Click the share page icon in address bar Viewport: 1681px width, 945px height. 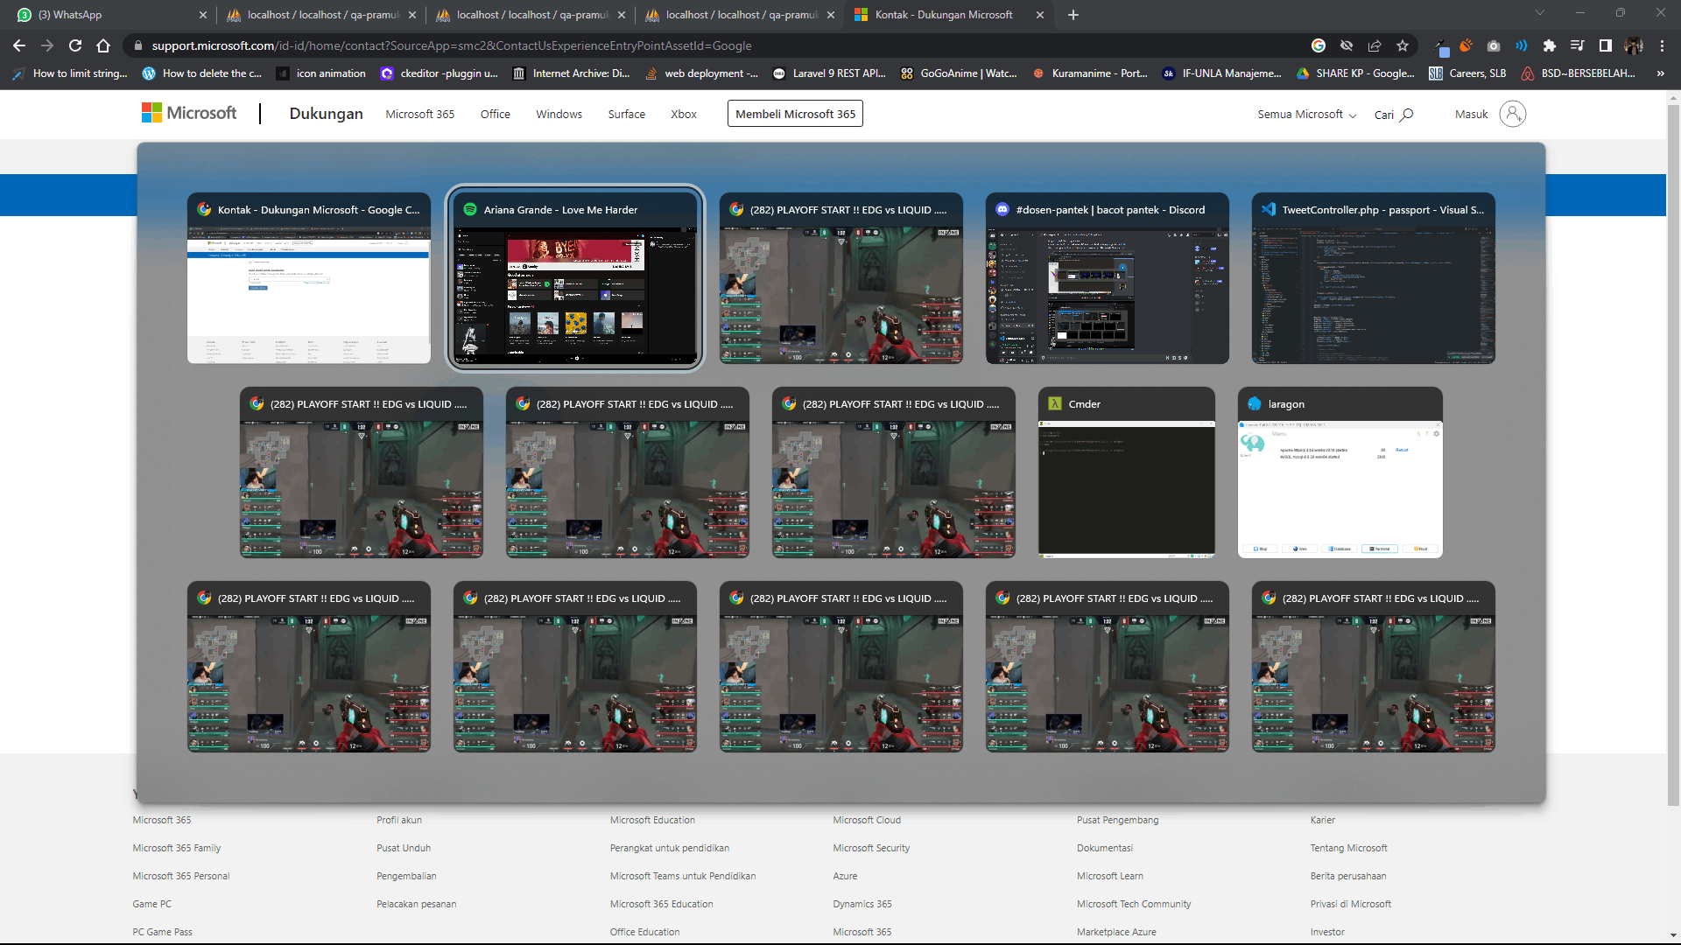click(1375, 45)
